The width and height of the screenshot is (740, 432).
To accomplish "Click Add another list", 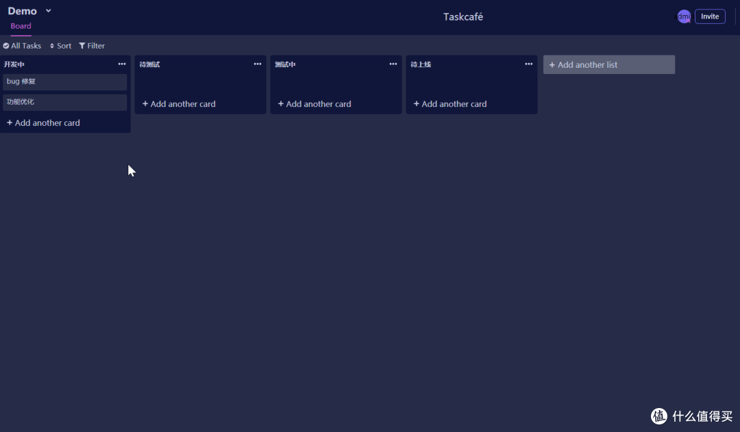I will 609,64.
